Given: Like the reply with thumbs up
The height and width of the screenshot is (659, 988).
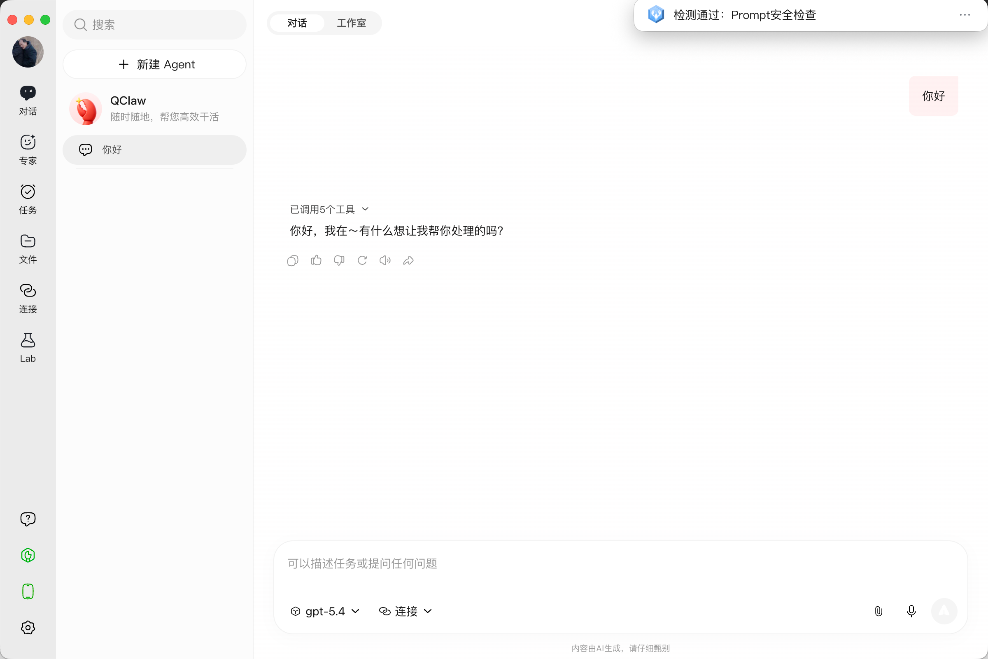Looking at the screenshot, I should point(316,261).
